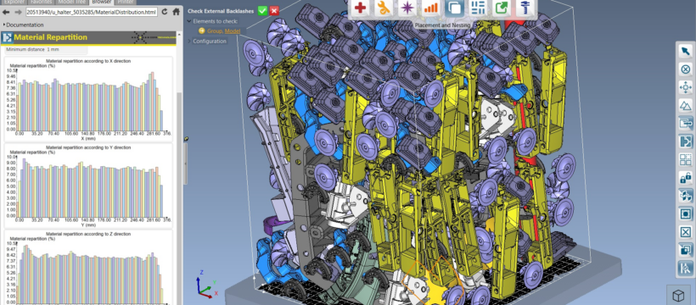The width and height of the screenshot is (696, 305).
Task: Open the cube view icon at bottom right
Action: tap(678, 295)
